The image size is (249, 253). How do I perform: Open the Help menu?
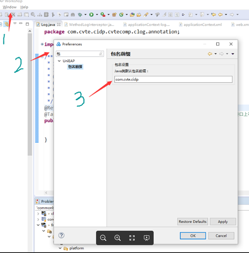24,7
